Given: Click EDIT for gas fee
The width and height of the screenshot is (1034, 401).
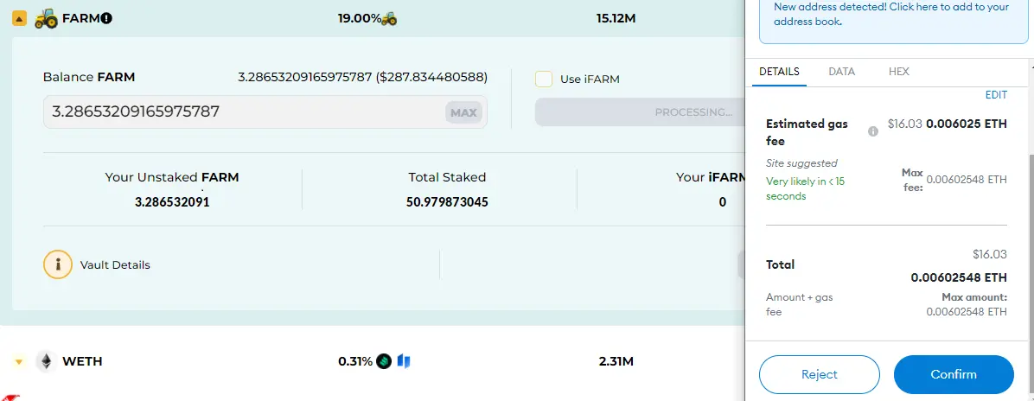Looking at the screenshot, I should [x=996, y=95].
